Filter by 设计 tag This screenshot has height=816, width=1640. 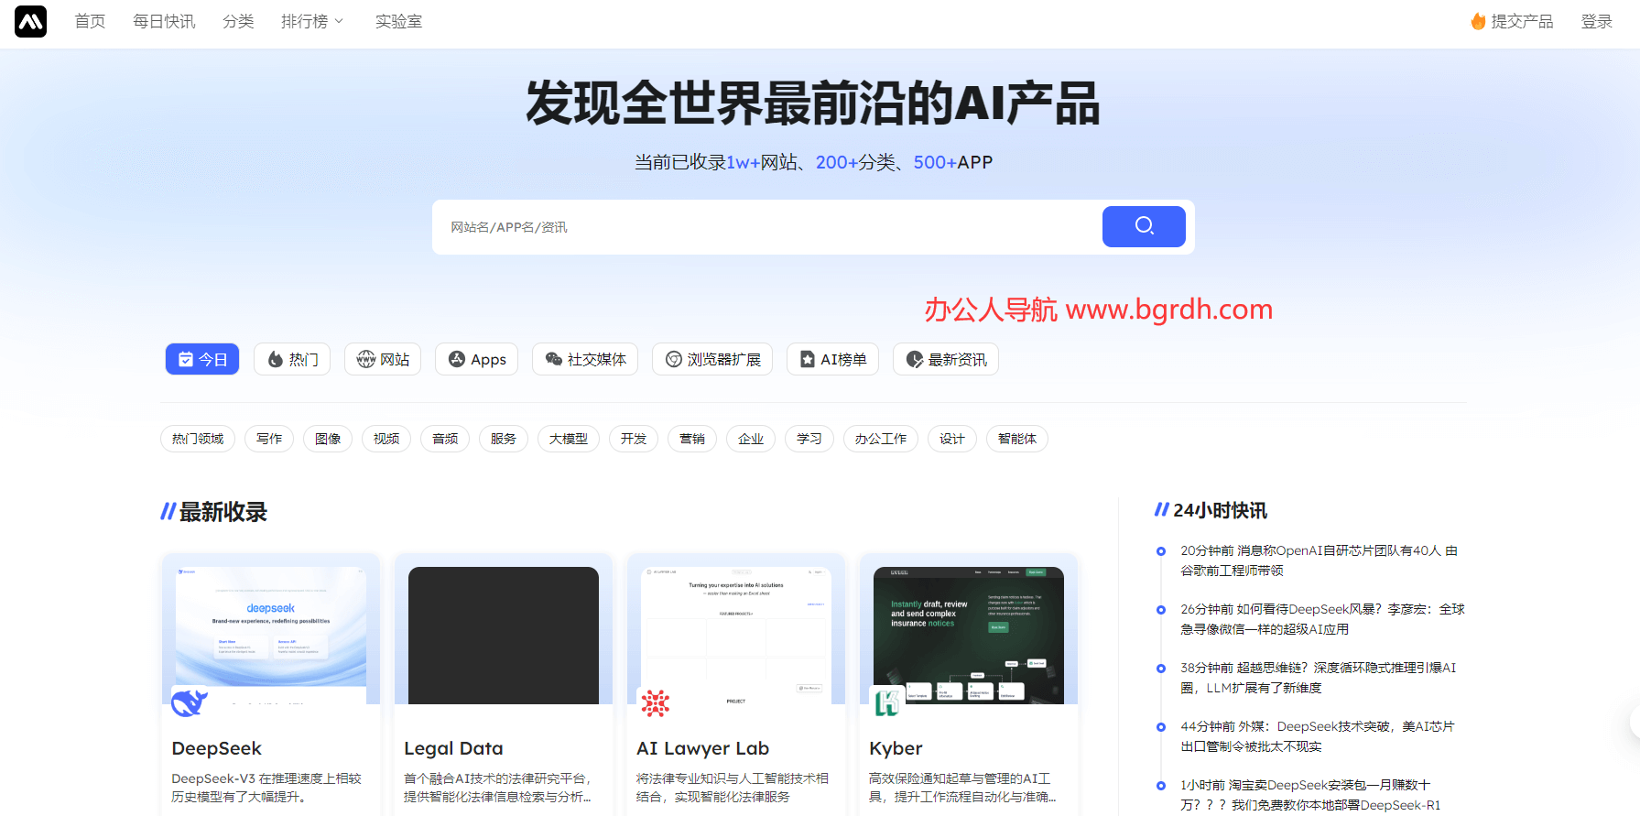pos(952,439)
